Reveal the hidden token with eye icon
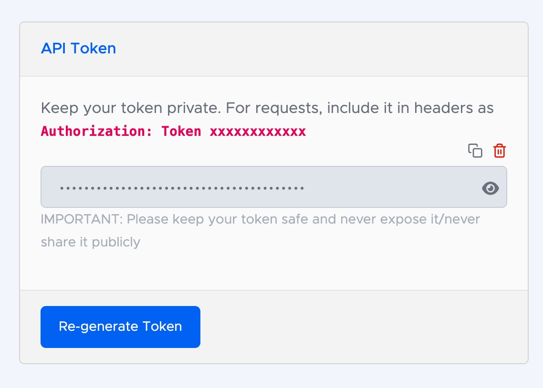This screenshot has width=543, height=388. [491, 188]
